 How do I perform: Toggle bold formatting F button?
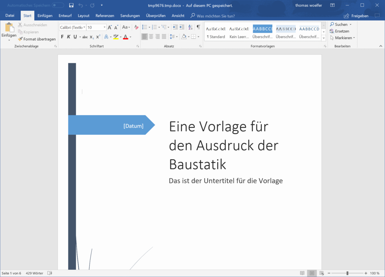click(x=62, y=37)
